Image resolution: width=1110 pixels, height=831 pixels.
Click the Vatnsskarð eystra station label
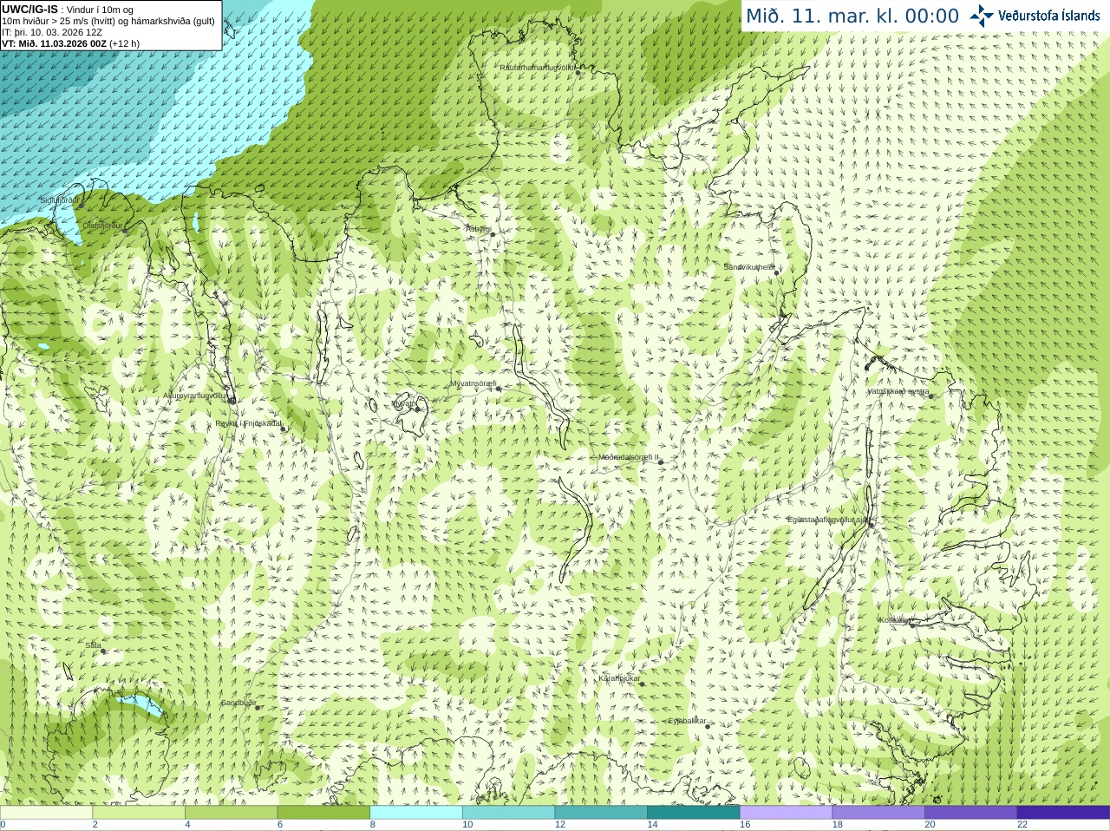(898, 391)
